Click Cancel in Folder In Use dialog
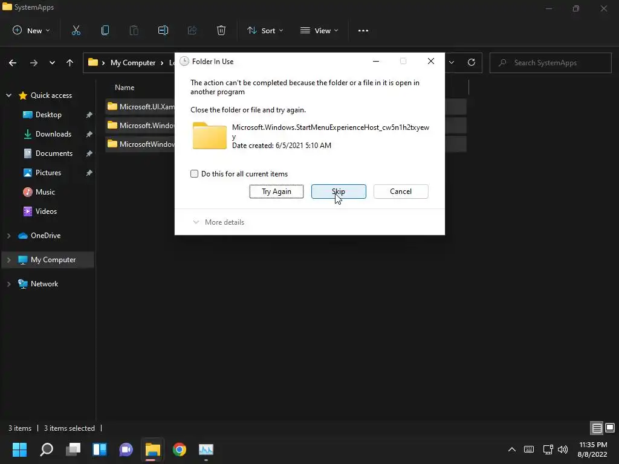Viewport: 619px width, 464px height. [x=401, y=192]
